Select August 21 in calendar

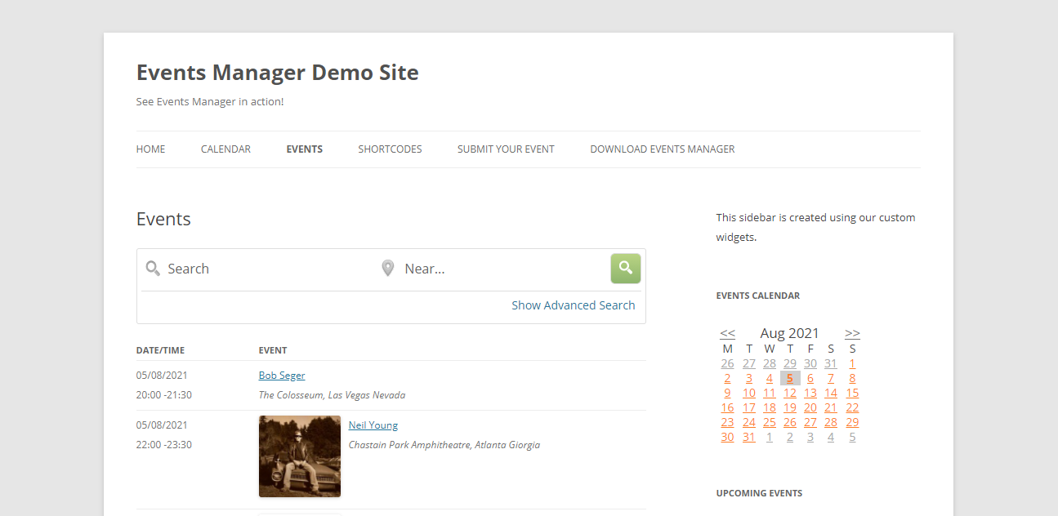831,407
